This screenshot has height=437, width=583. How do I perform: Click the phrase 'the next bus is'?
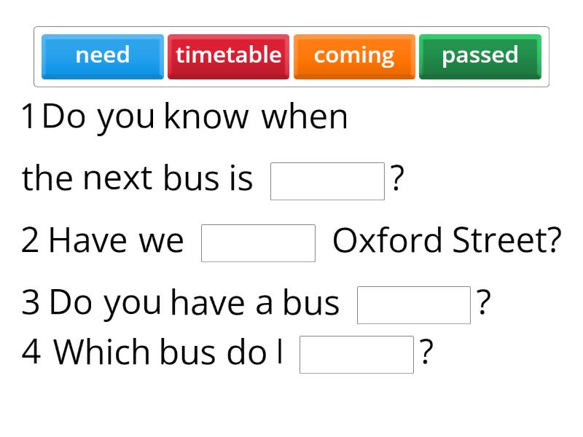138,178
